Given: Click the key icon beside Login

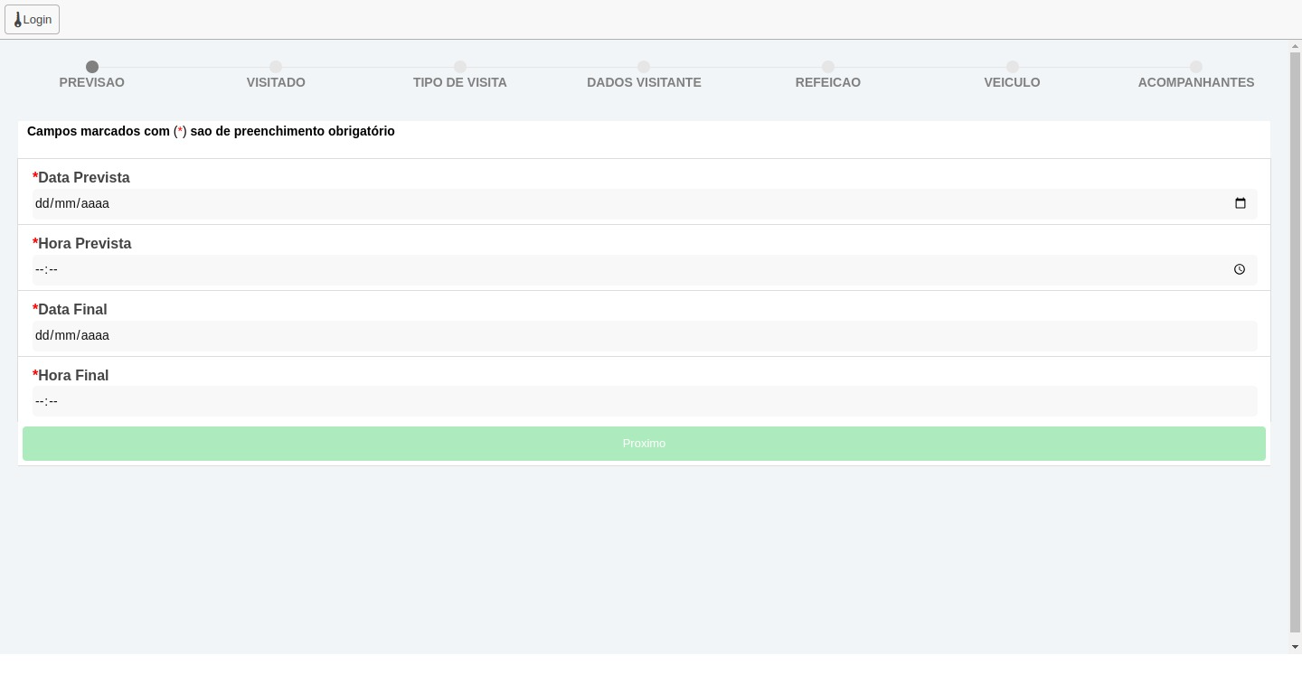Looking at the screenshot, I should pyautogui.click(x=17, y=20).
